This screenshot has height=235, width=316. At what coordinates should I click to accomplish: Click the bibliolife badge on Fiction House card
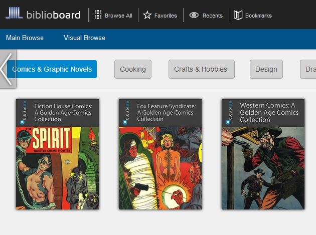pyautogui.click(x=24, y=112)
